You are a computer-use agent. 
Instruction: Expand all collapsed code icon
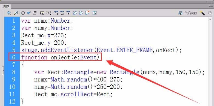(x=68, y=13)
